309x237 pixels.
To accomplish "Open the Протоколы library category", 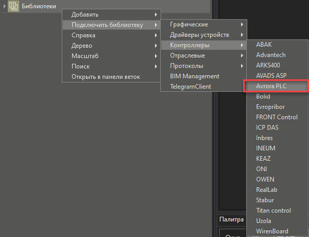I will pos(204,66).
